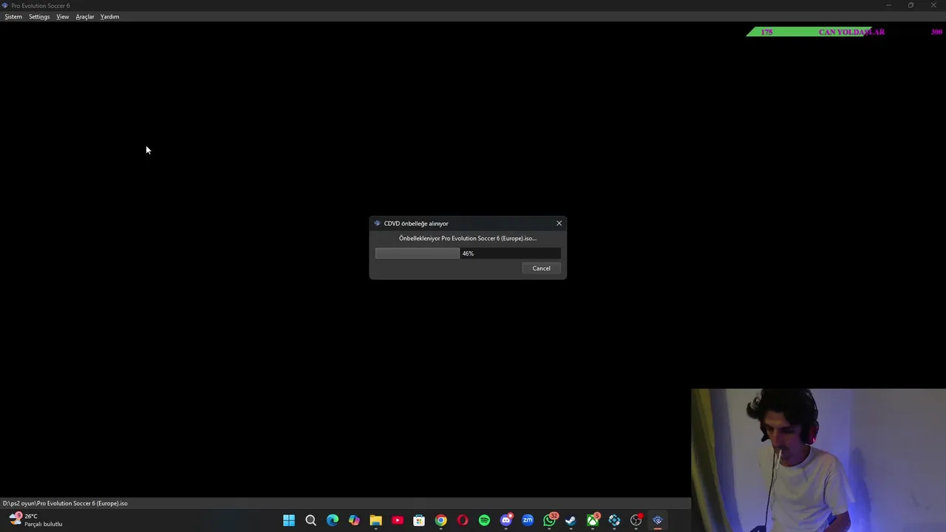Screen dimensions: 946x532
Task: Open YouTube app in taskbar
Action: [x=398, y=520]
